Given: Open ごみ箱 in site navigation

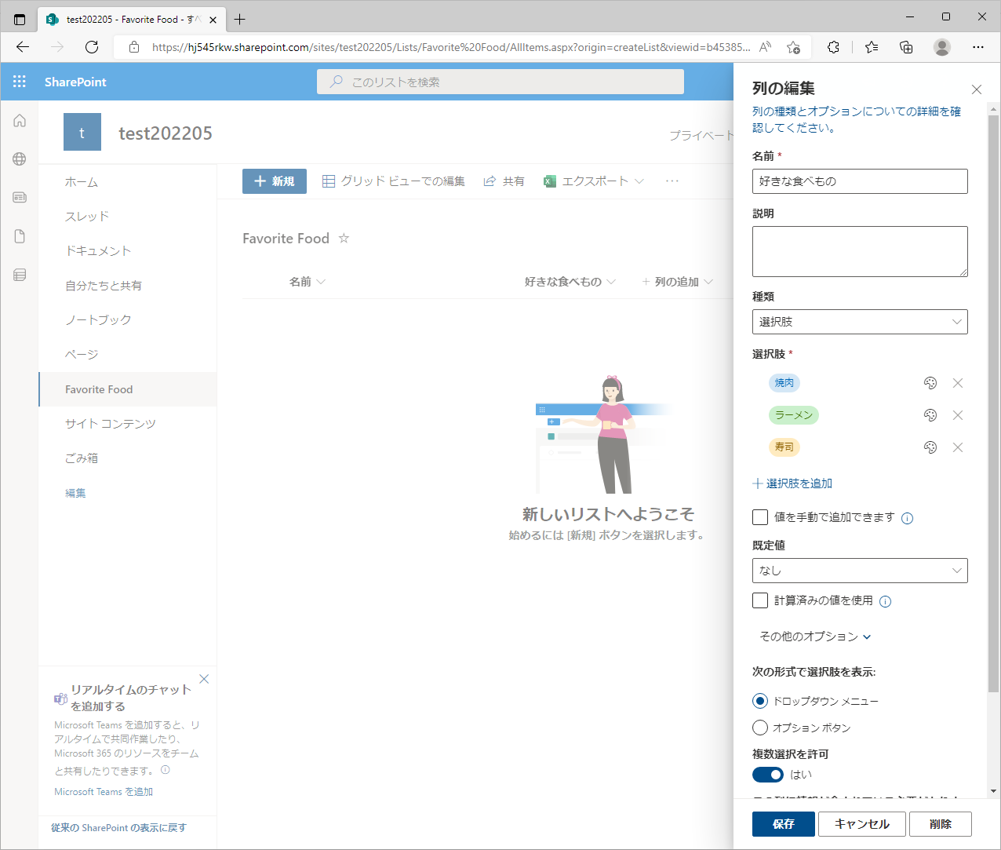Looking at the screenshot, I should 82,458.
